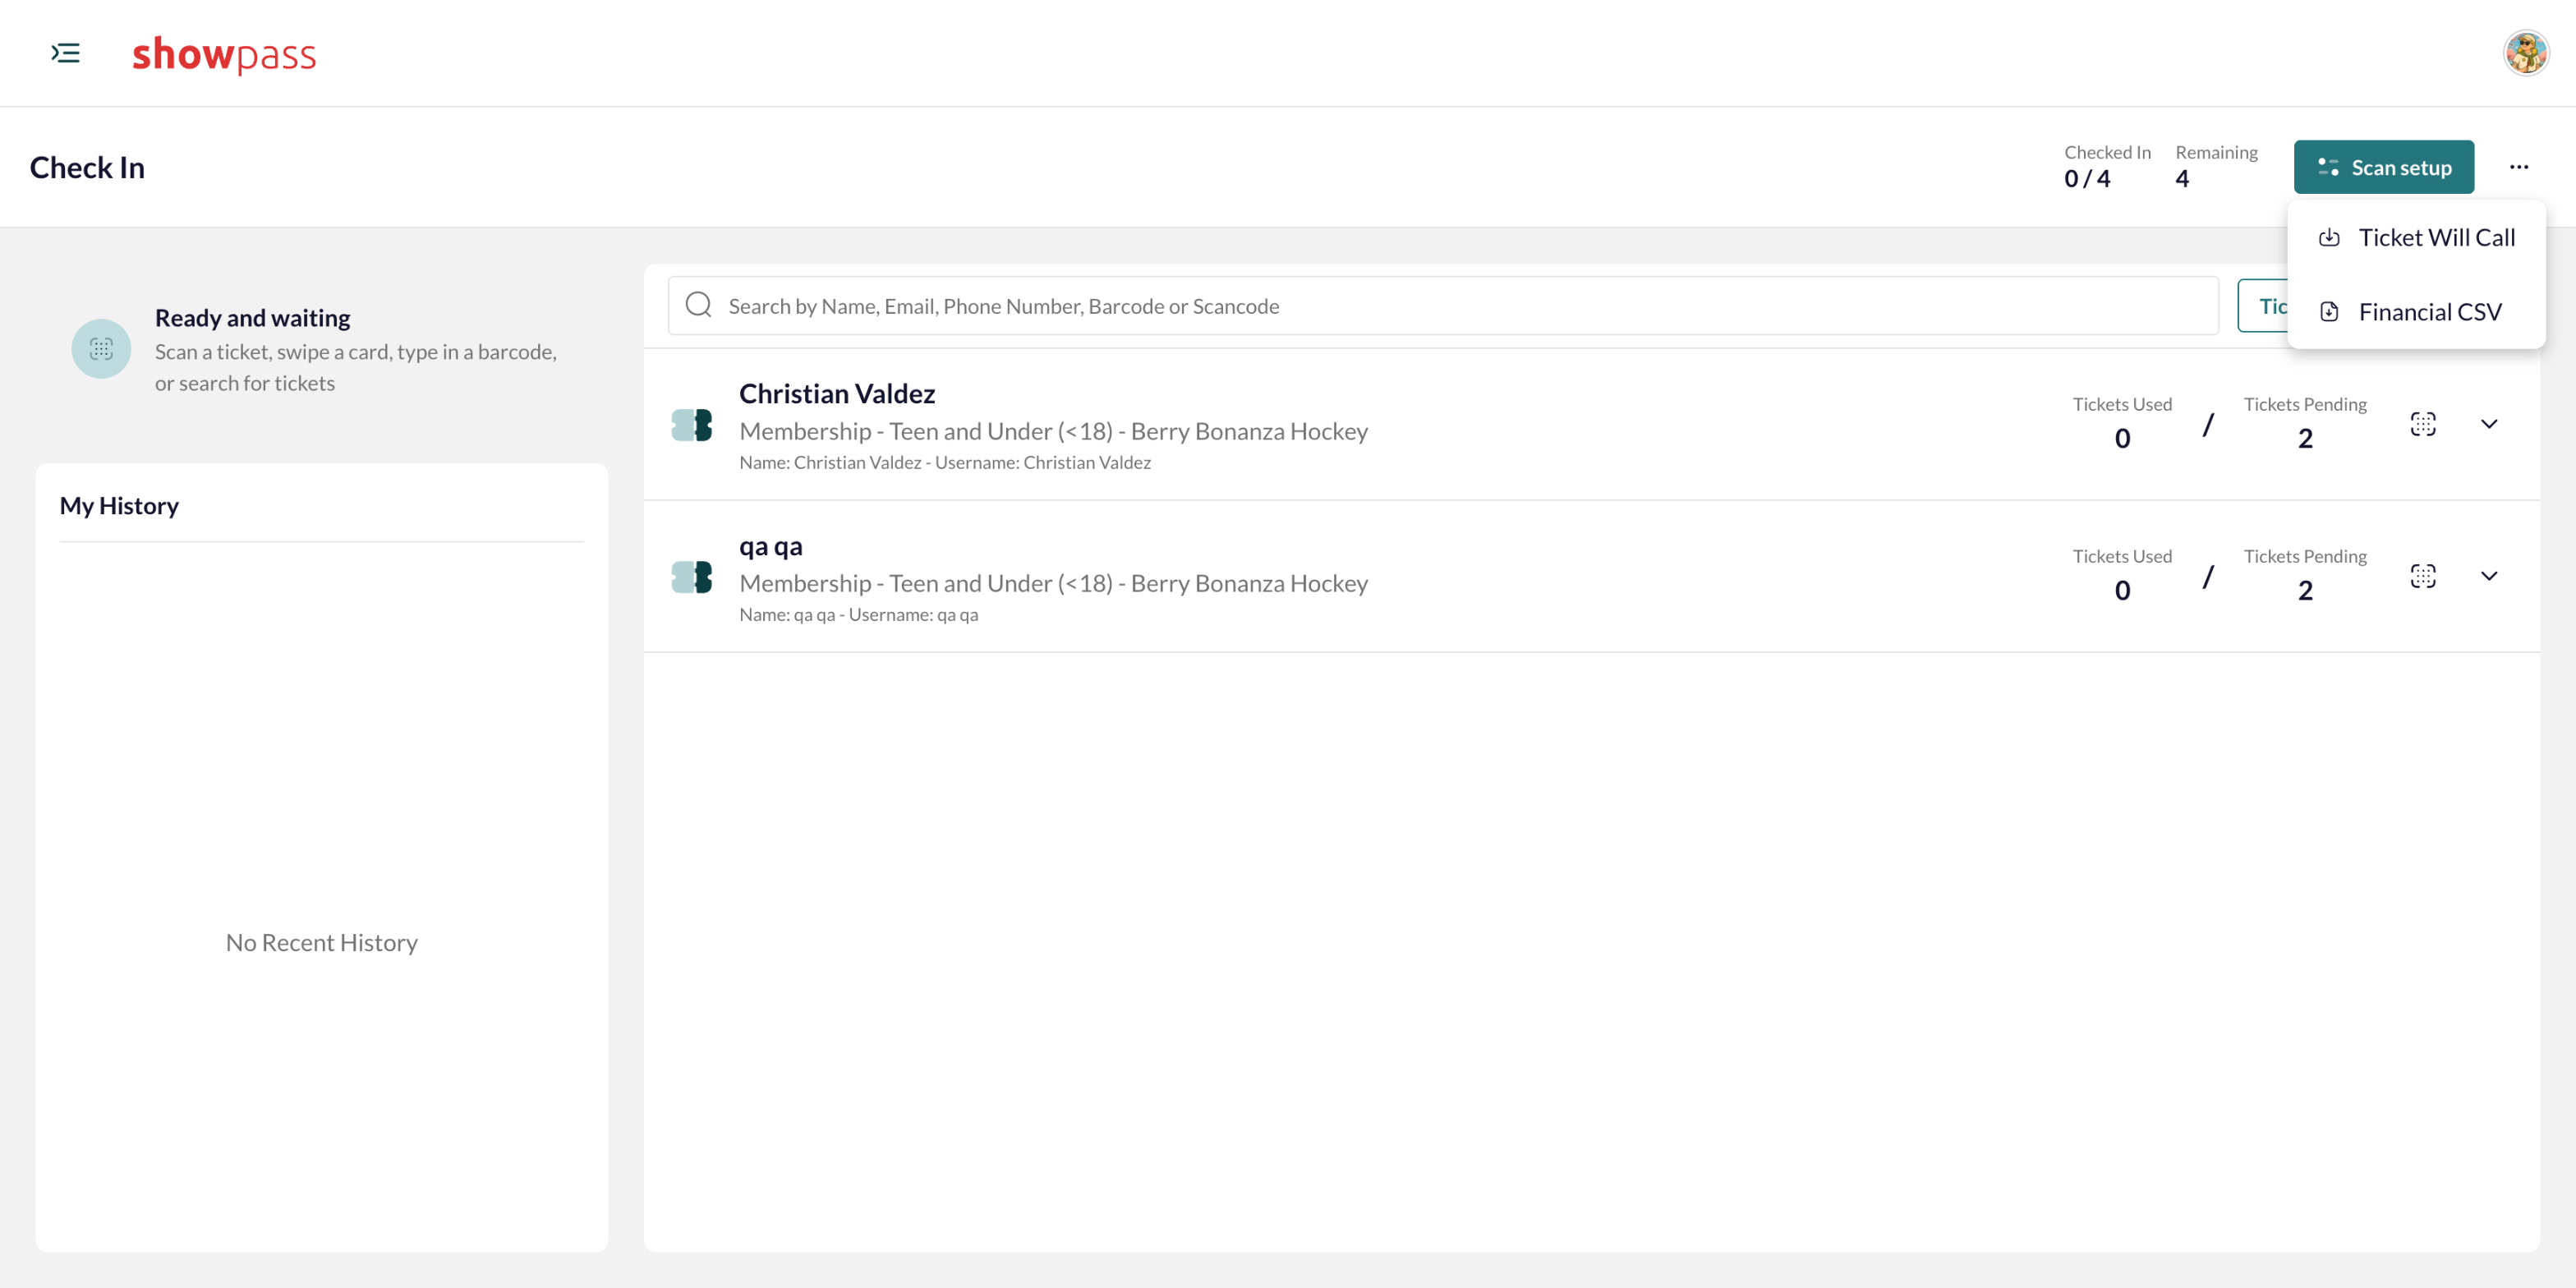Click the My History heading
This screenshot has width=2576, height=1288.
click(119, 506)
